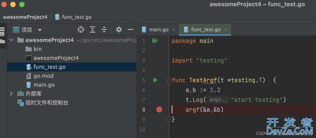Remove the breakpoint on line 8
Screen dimensions: 316x138
[x=159, y=110]
